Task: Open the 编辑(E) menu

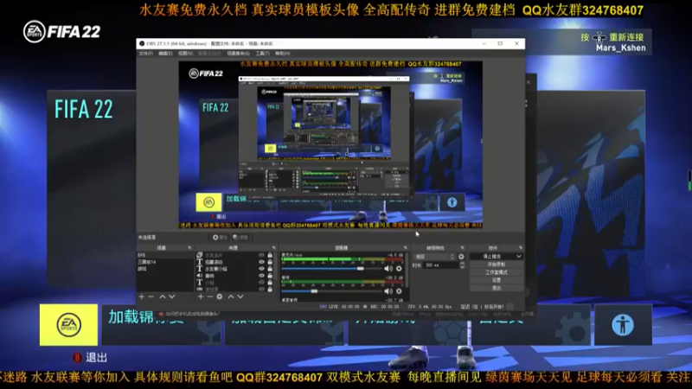Action: 165,54
